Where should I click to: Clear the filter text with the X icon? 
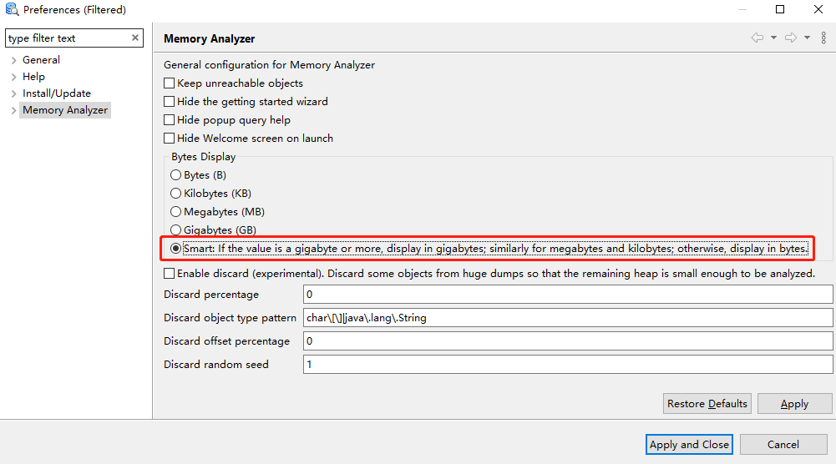(135, 38)
